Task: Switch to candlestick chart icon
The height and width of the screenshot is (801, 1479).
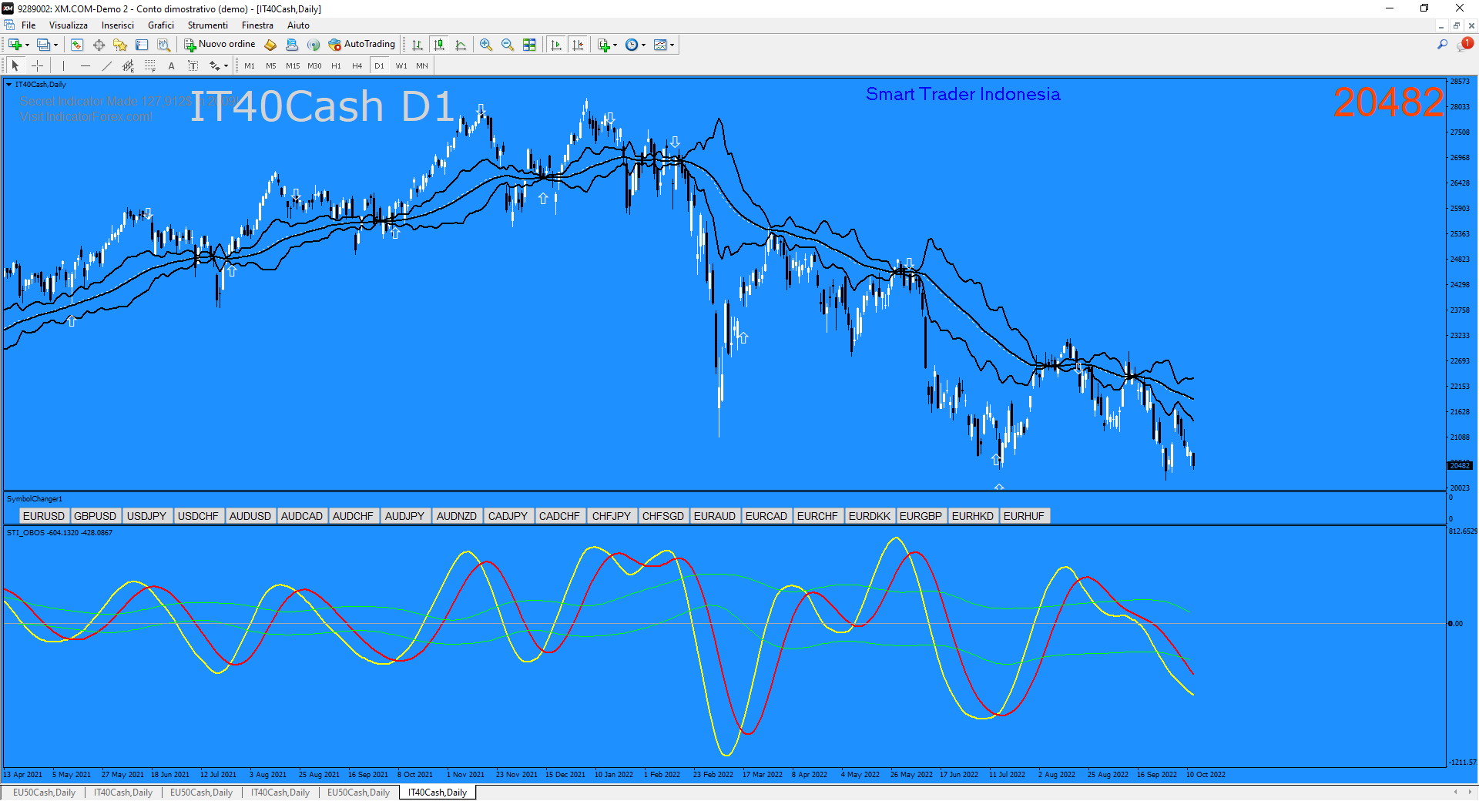Action: [x=439, y=45]
